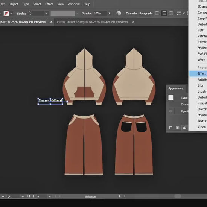
Task: Expand the Stroke weight dropdown
Action: (46, 13)
